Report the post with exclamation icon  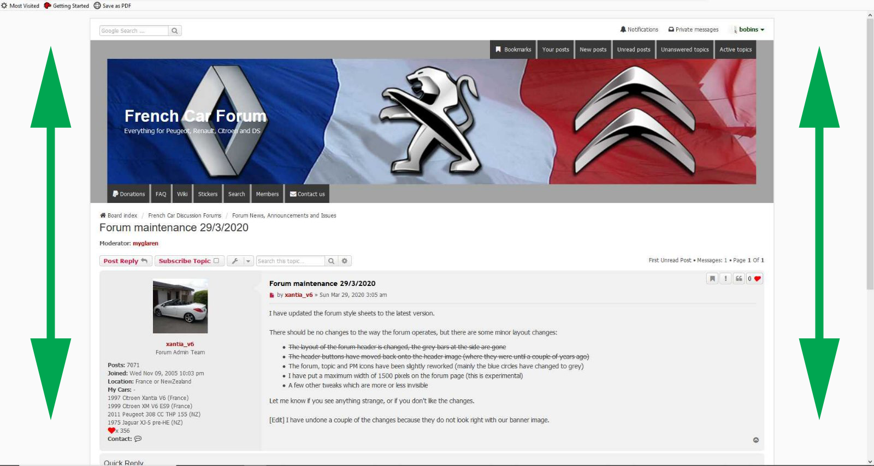725,279
